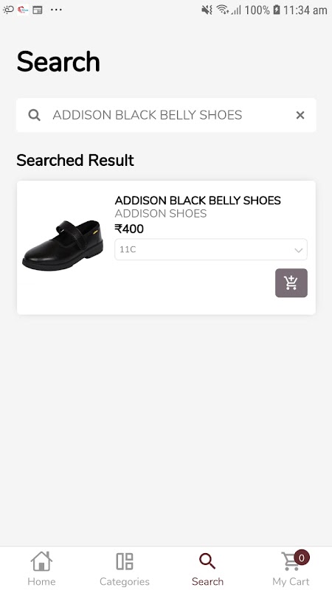332x590 pixels.
Task: Tap the Wi-Fi icon in status bar
Action: tap(223, 10)
